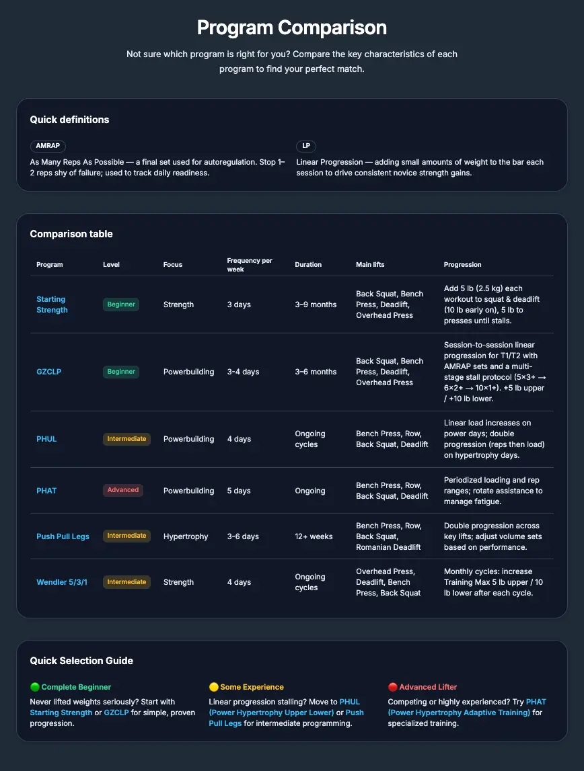Expand the Quick Selection Guide section
The width and height of the screenshot is (584, 771).
[x=81, y=661]
